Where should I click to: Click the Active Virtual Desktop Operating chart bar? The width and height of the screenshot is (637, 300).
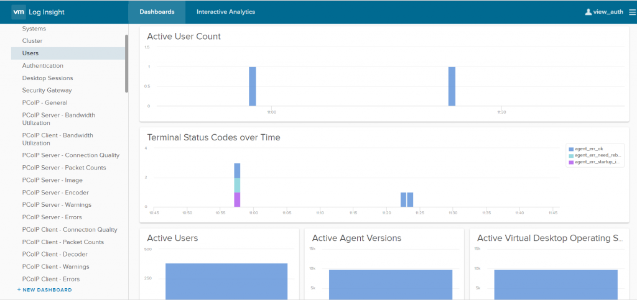click(x=556, y=284)
